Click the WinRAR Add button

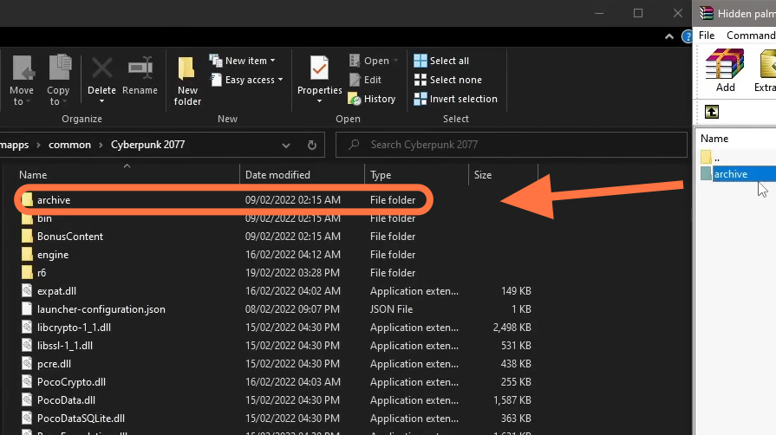point(725,70)
